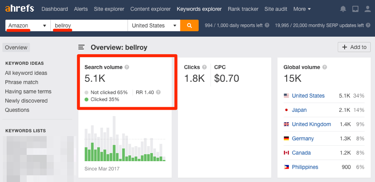375x182 pixels.
Task: Open Having same terms
Action: [x=28, y=91]
